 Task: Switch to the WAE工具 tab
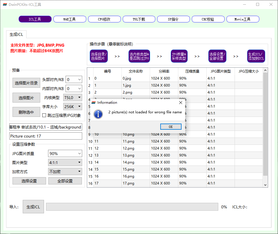70,19
